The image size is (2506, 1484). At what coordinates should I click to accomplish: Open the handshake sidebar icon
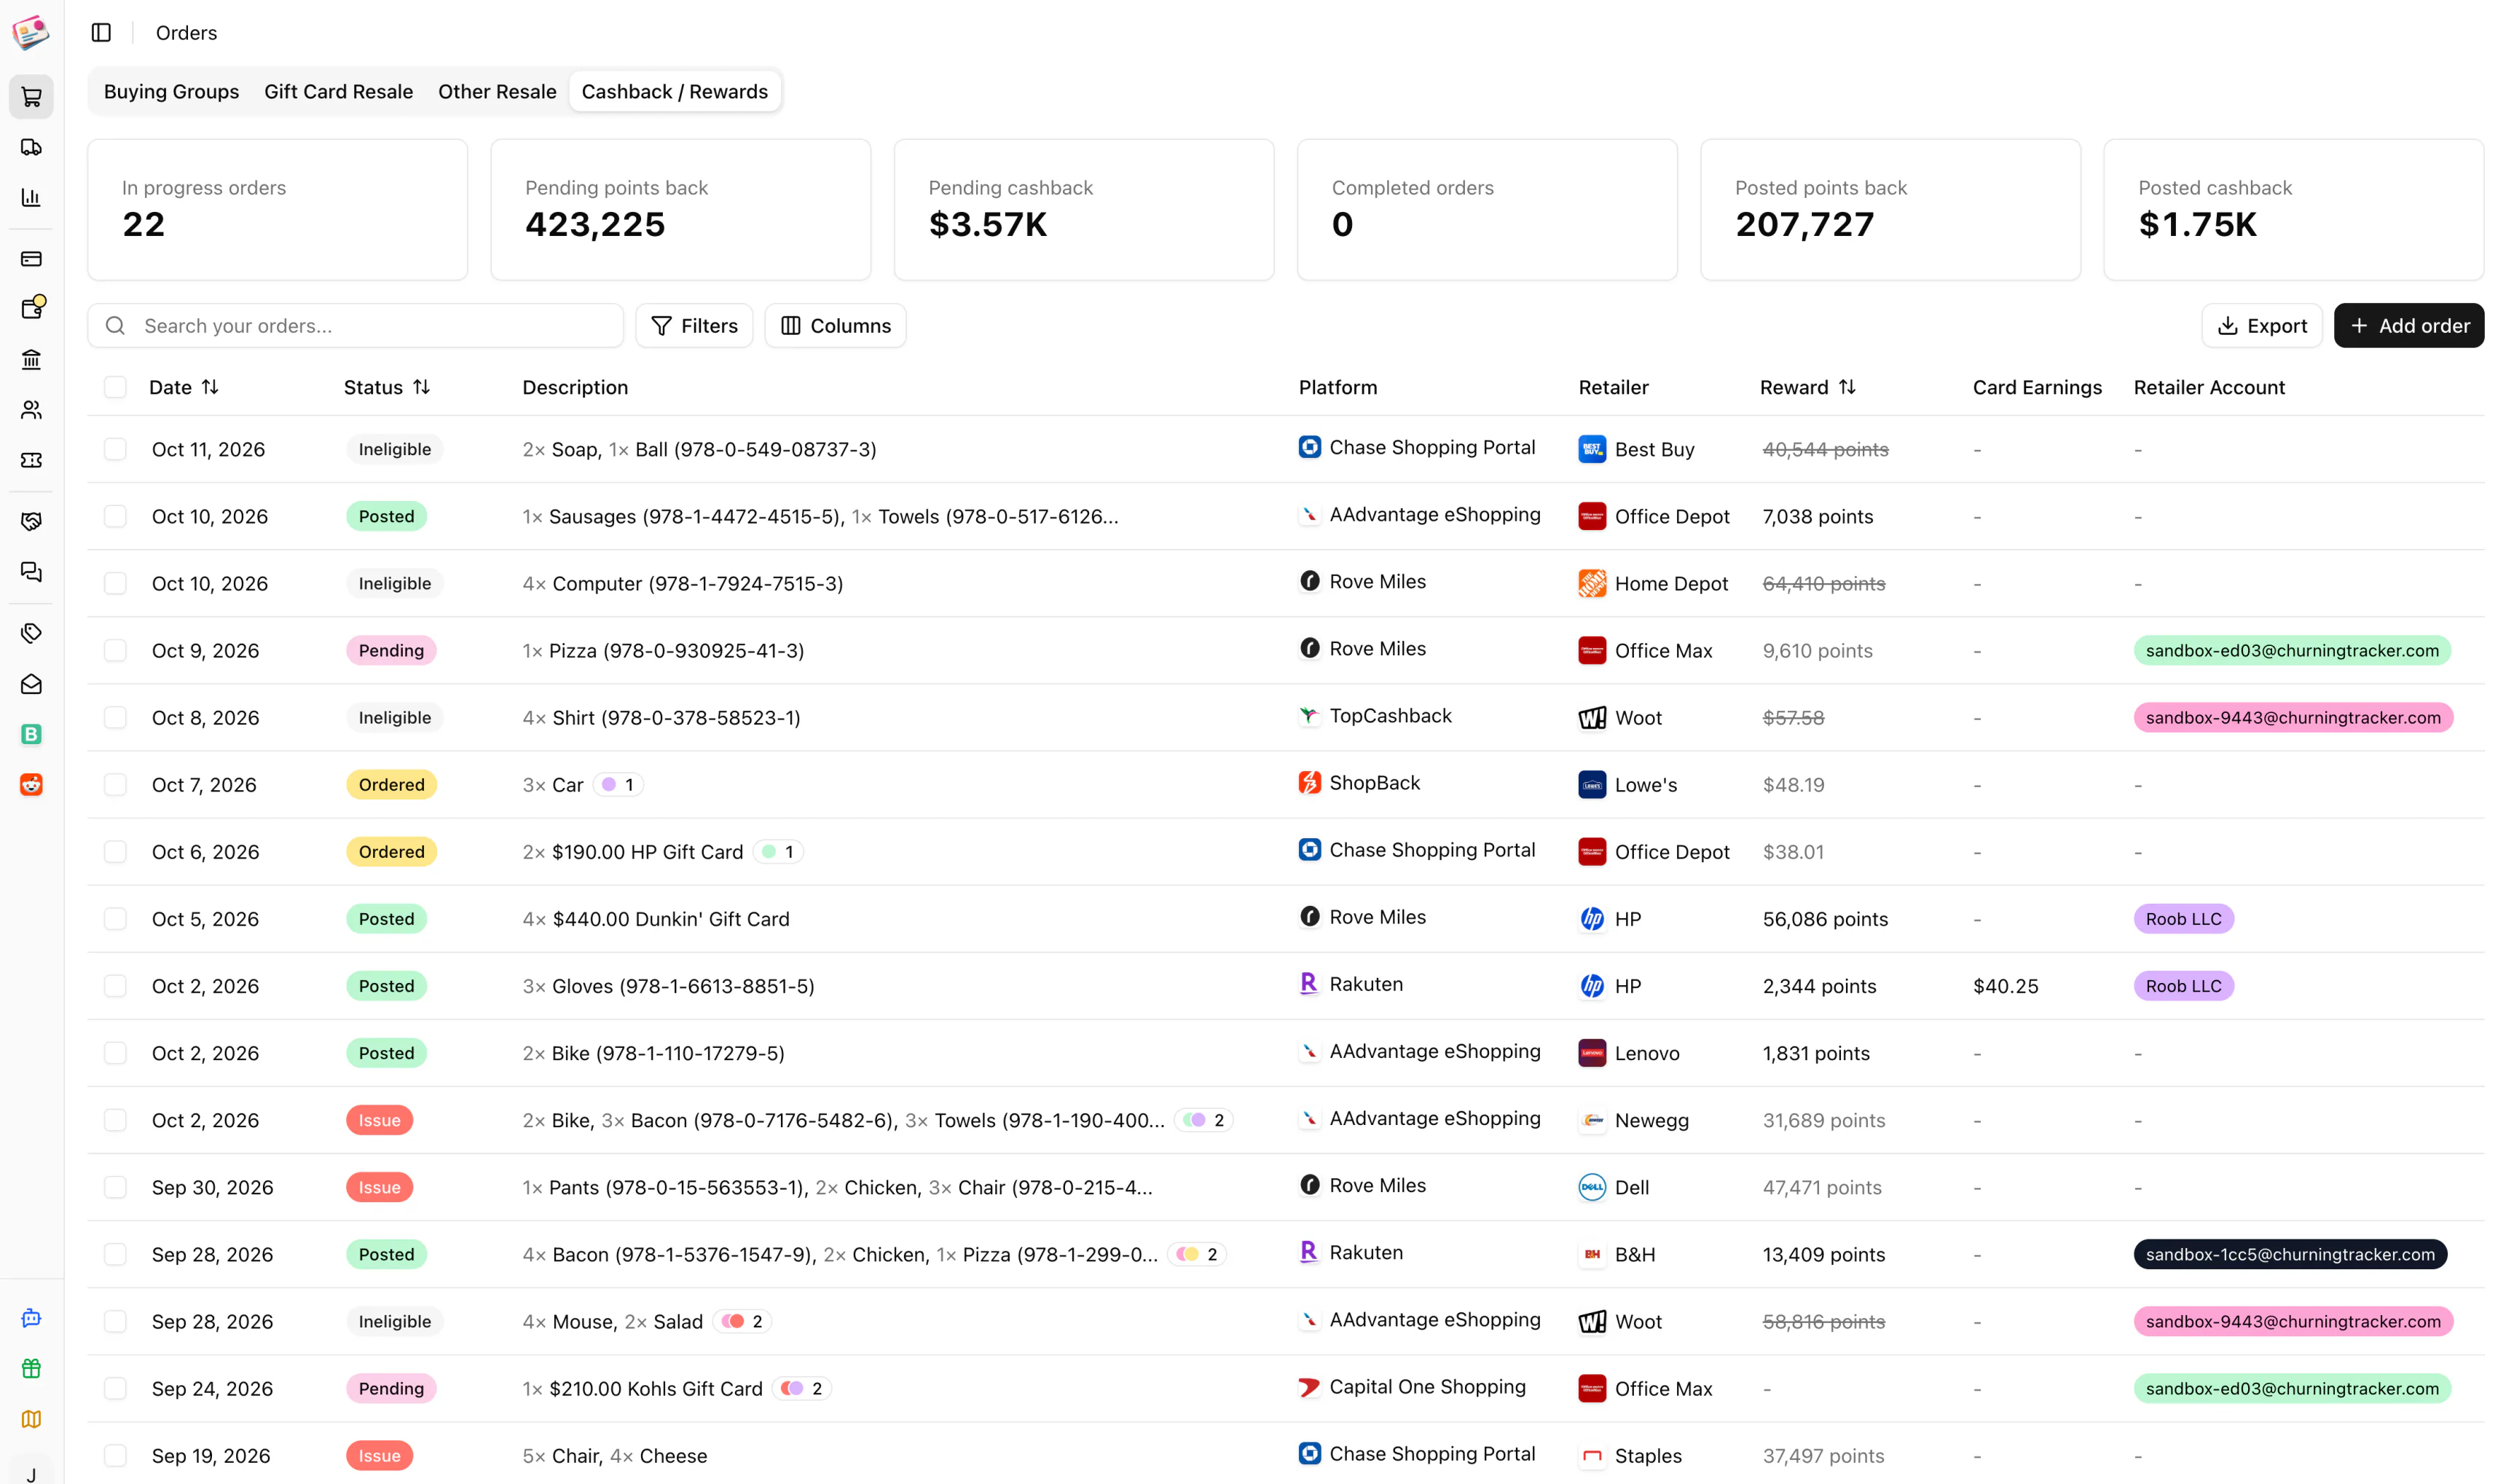[31, 521]
